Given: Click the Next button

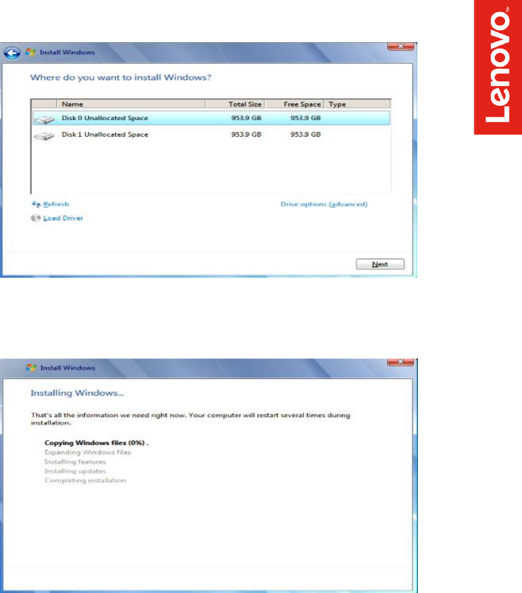Looking at the screenshot, I should pyautogui.click(x=380, y=264).
